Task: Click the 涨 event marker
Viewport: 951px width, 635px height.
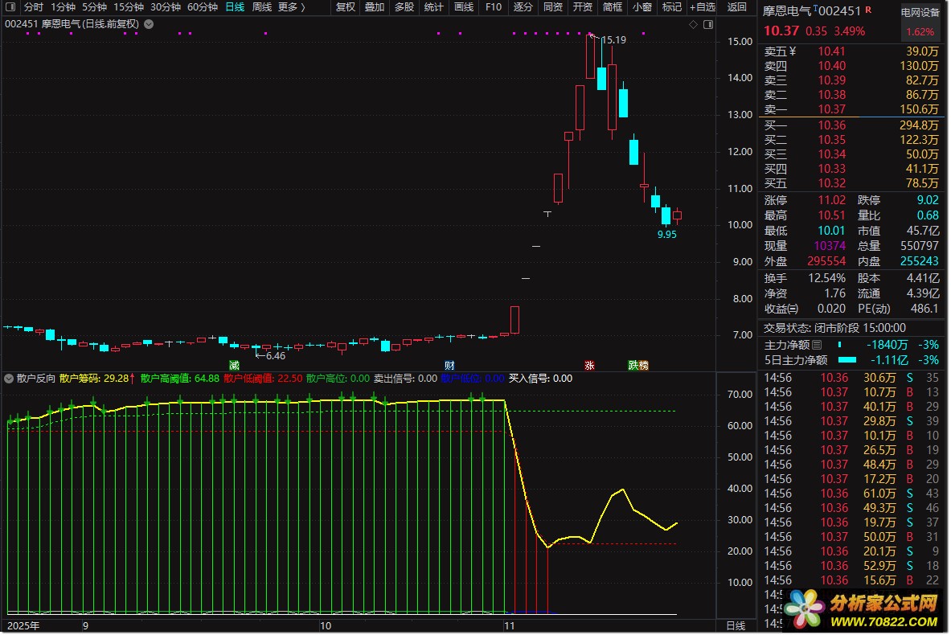Action: [x=589, y=365]
